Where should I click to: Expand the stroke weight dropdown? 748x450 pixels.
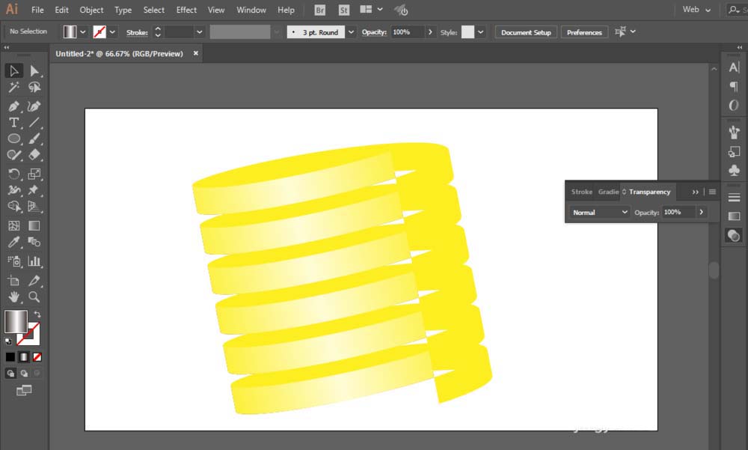coord(200,32)
